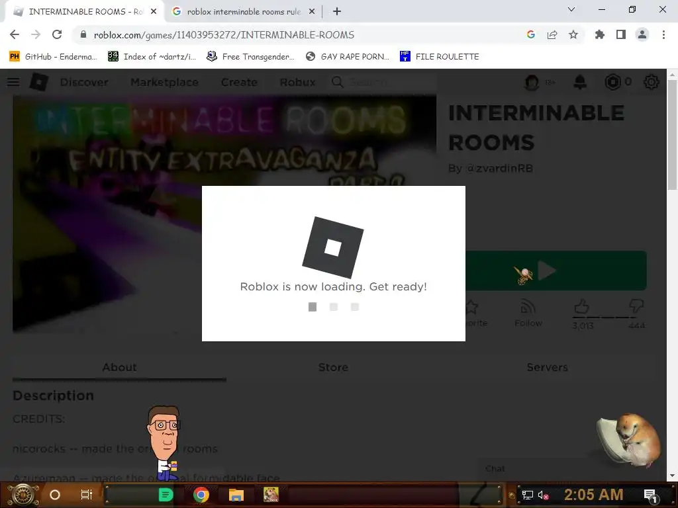Click the page vertical scrollbar

click(x=672, y=134)
